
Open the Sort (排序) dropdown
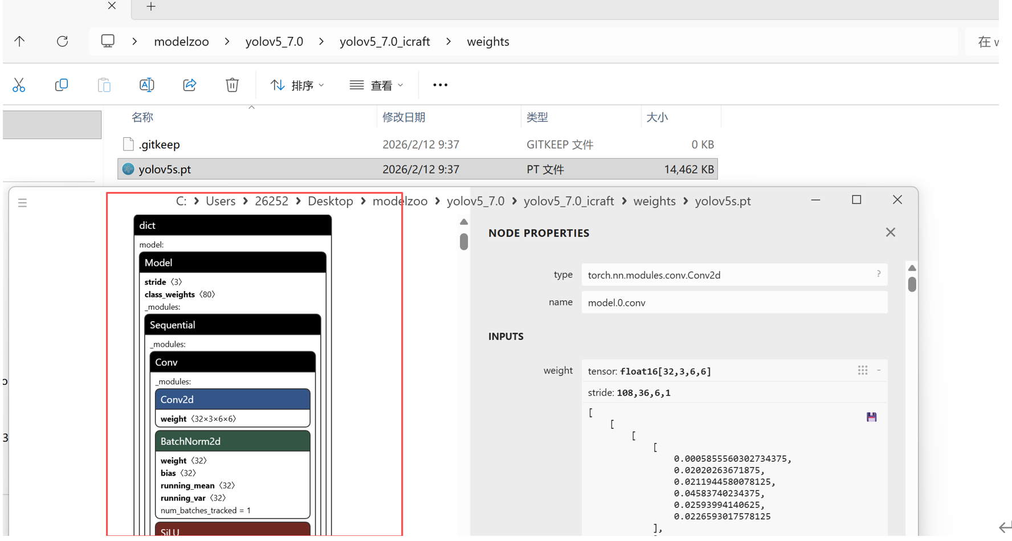point(297,85)
